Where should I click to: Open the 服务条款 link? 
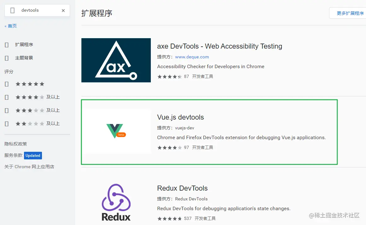14,155
